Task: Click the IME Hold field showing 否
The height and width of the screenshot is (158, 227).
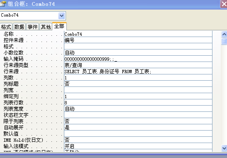Action: click(x=138, y=140)
